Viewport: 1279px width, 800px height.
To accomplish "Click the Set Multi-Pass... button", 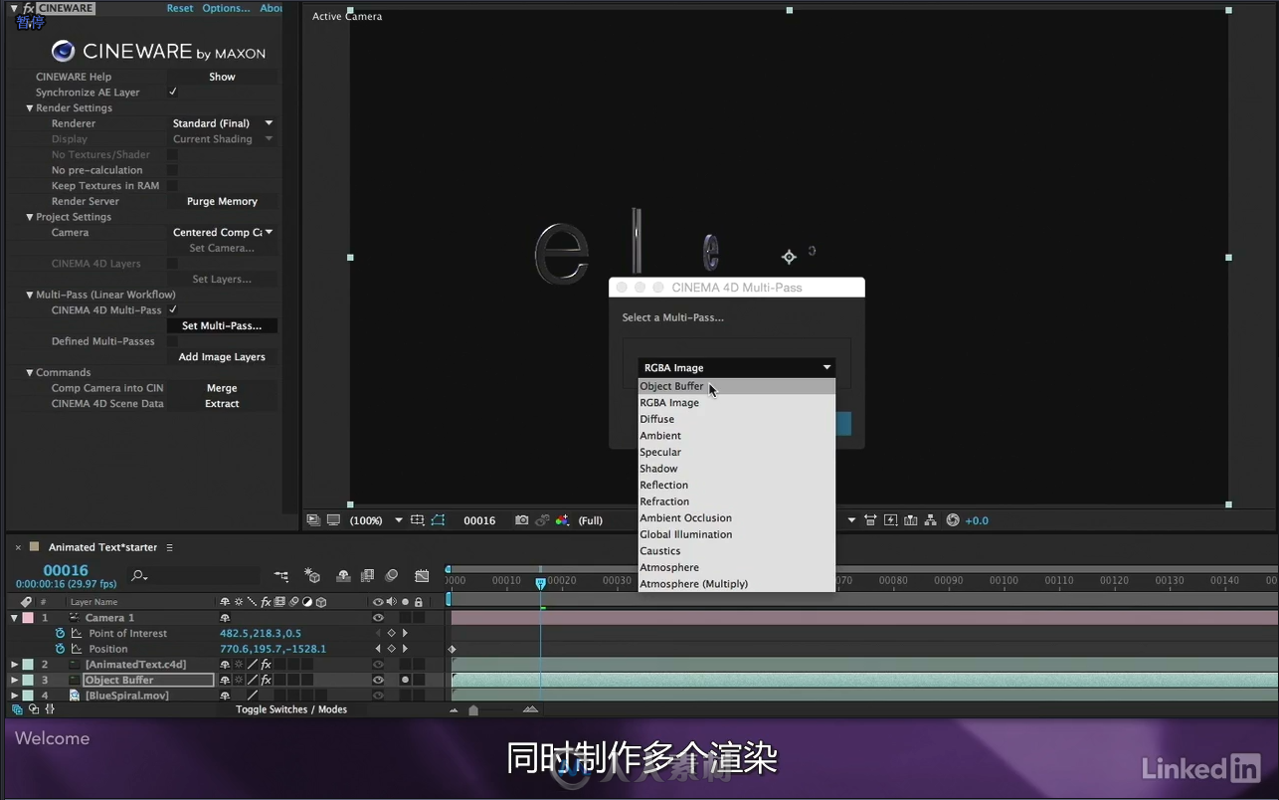I will [x=222, y=325].
